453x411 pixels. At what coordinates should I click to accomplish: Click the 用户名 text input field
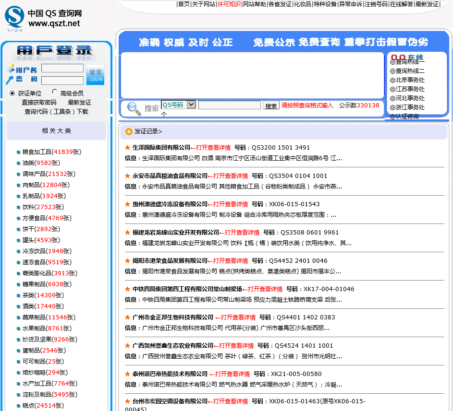(62, 69)
